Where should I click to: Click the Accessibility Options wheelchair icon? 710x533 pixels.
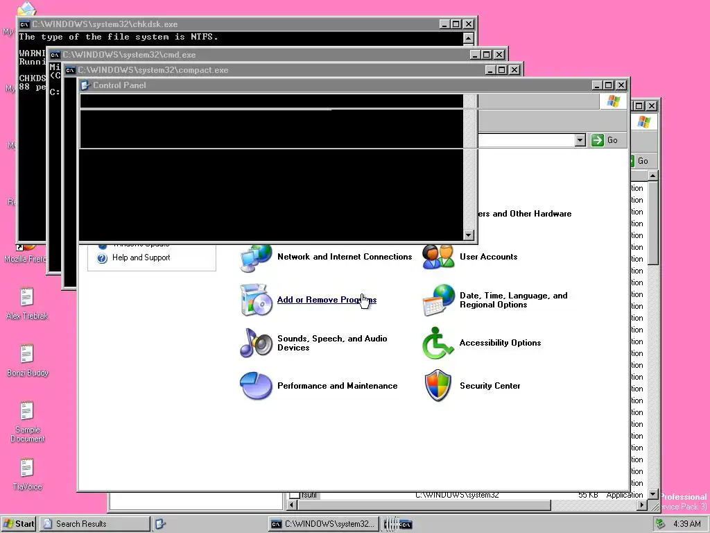click(x=438, y=343)
